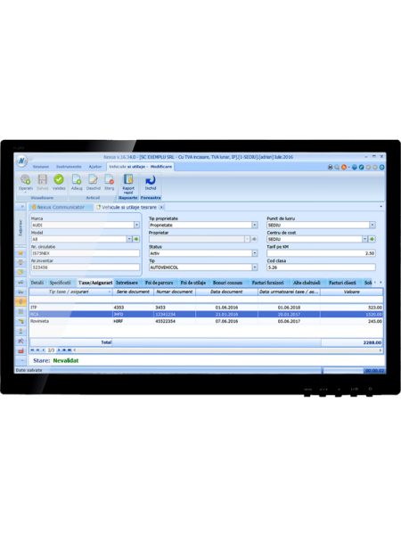Click the green Validez checkmark icon

coord(59,179)
